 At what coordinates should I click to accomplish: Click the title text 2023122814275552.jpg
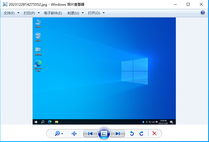point(28,4)
